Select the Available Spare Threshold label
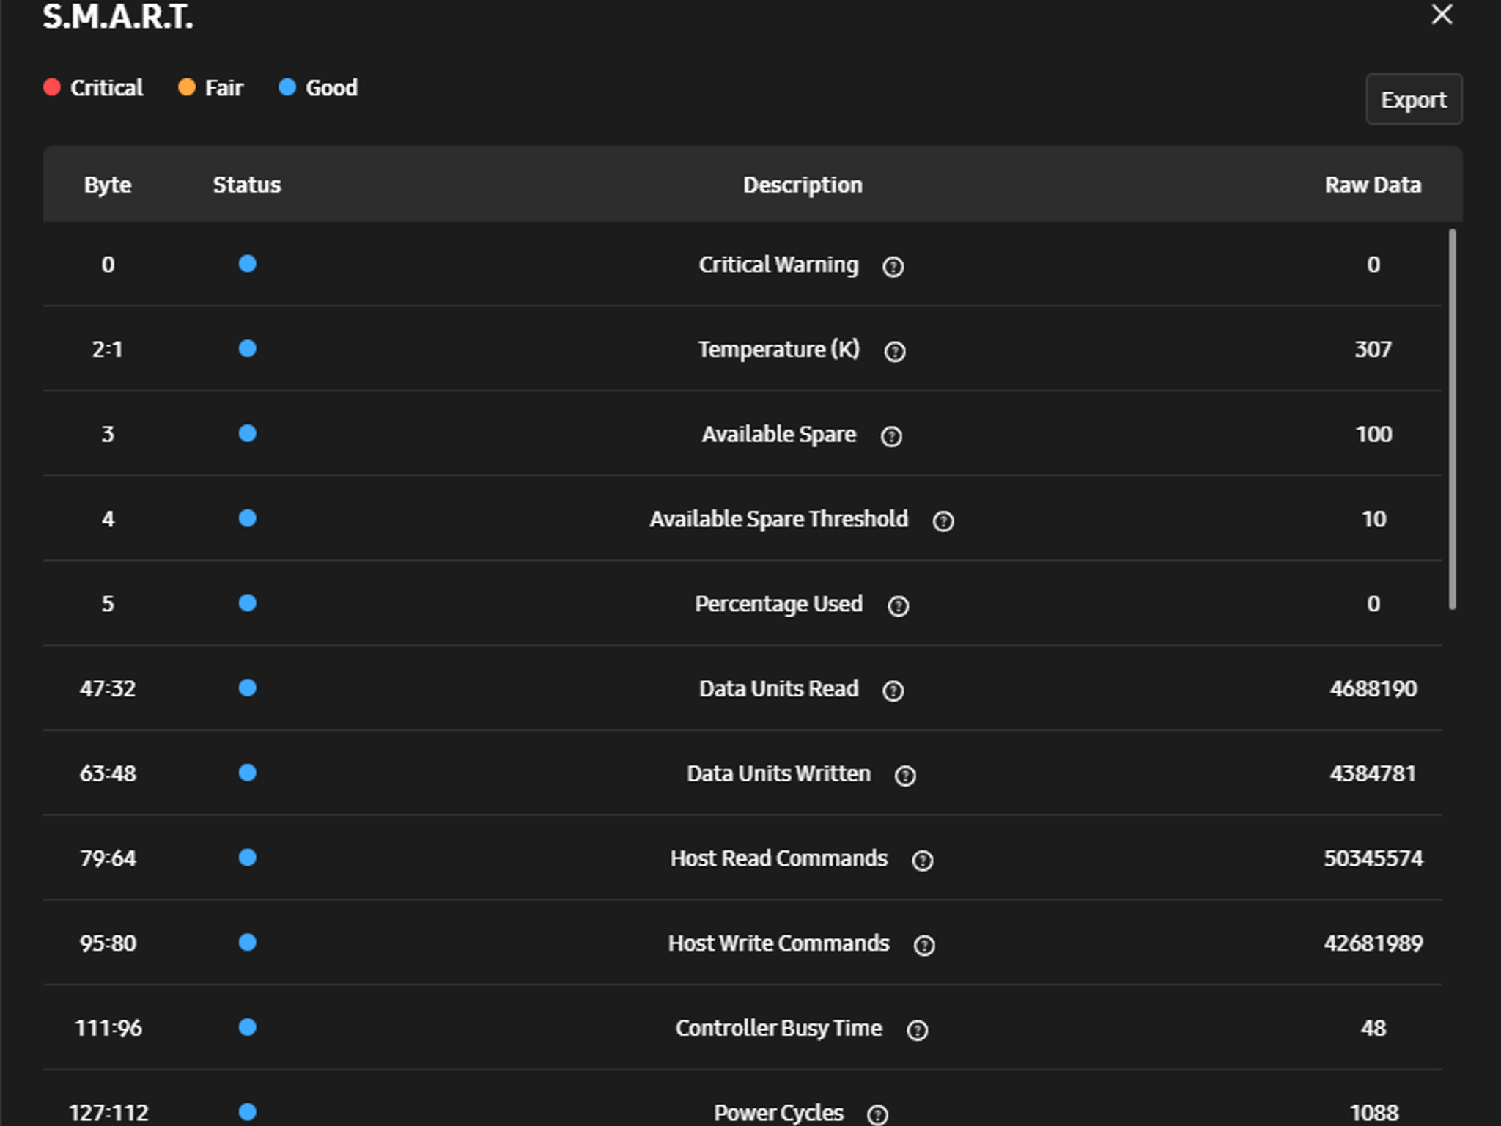 click(x=778, y=519)
